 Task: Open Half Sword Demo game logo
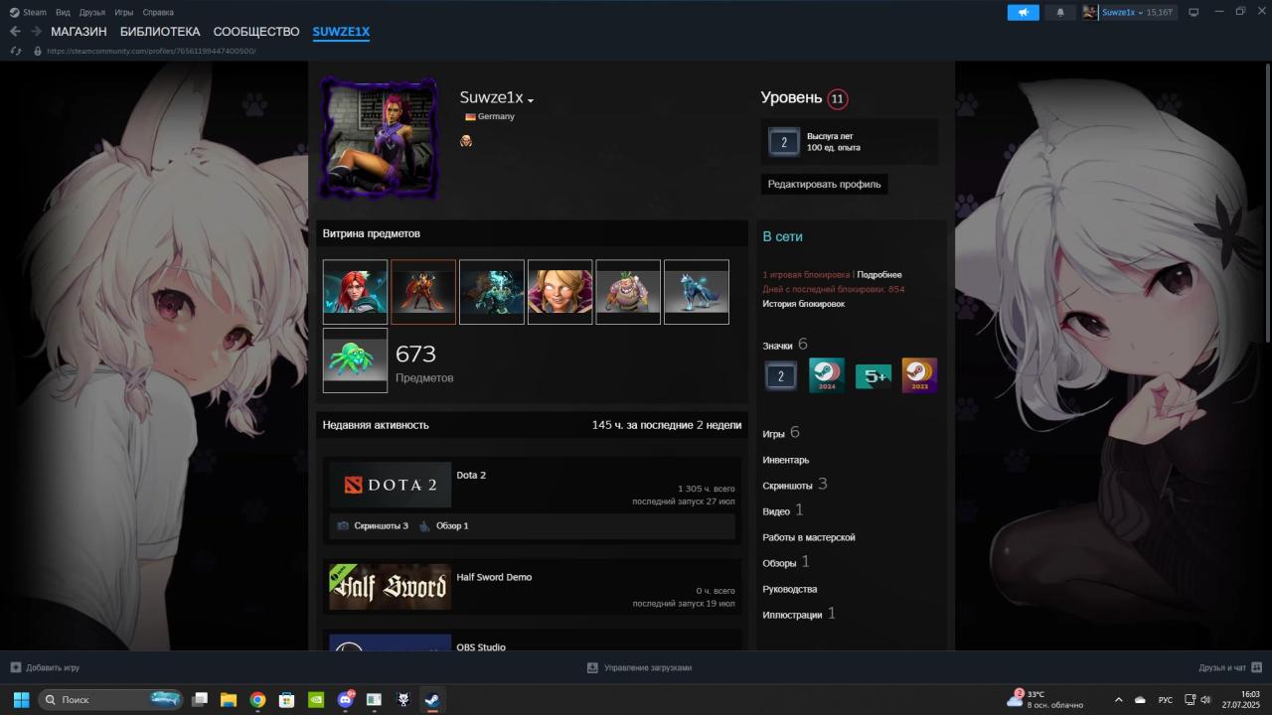391,587
